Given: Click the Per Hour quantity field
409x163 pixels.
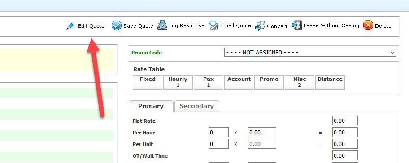Looking at the screenshot, I should tap(218, 132).
